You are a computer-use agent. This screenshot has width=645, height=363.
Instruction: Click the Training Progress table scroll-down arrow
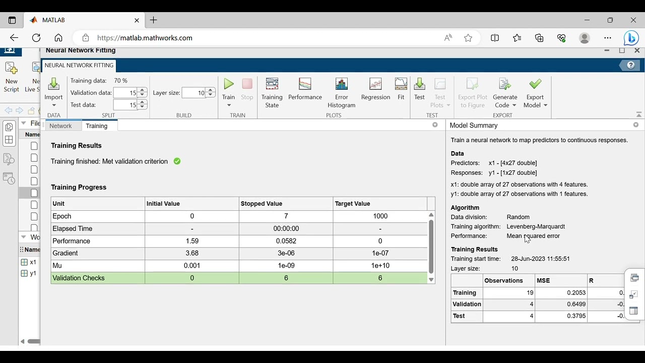[x=431, y=280]
